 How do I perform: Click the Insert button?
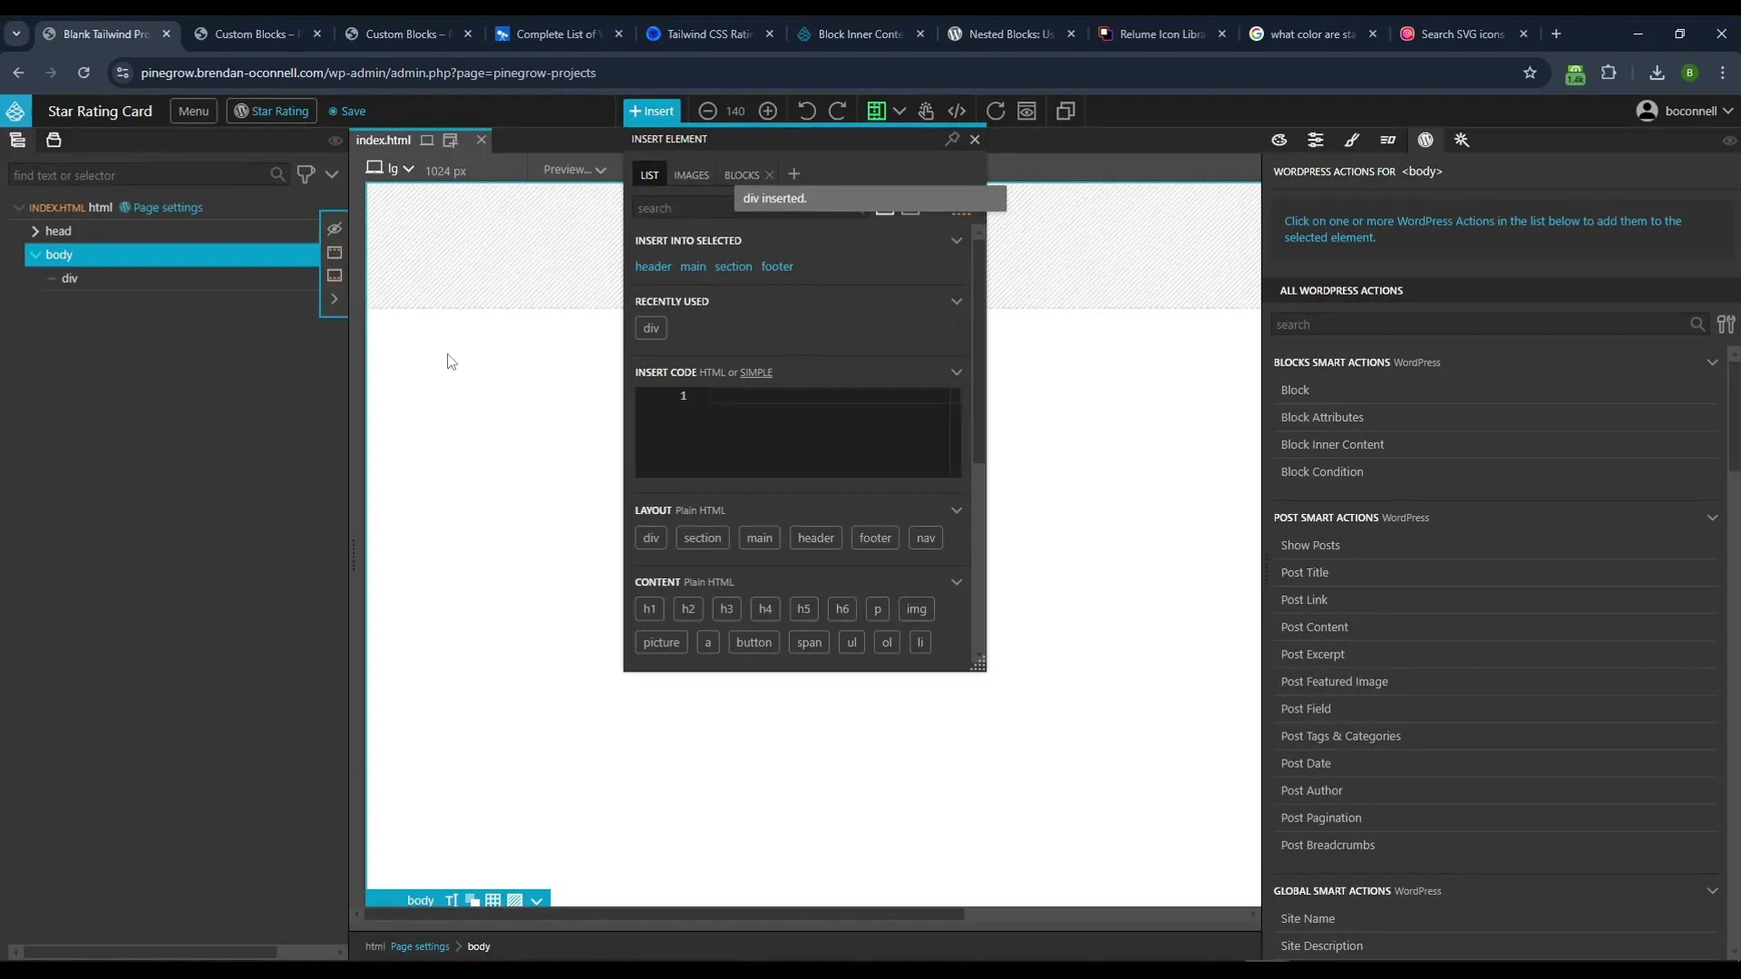click(652, 111)
